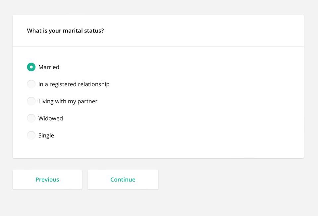
Task: Click the "In a registered relationship" label text
Action: tap(74, 84)
